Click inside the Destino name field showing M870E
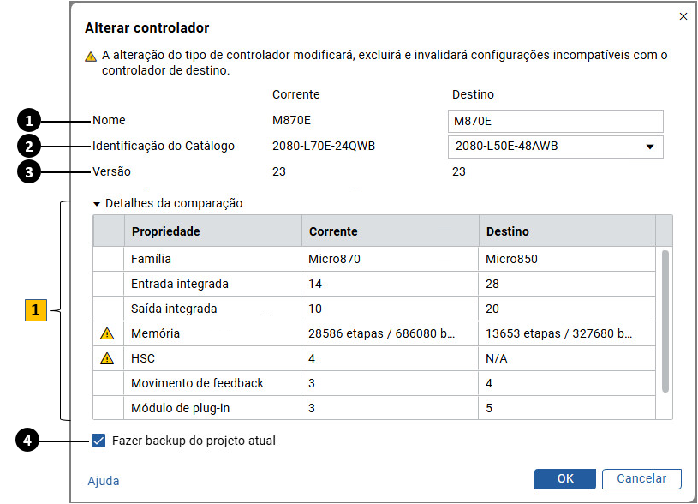698x504 pixels. (555, 121)
